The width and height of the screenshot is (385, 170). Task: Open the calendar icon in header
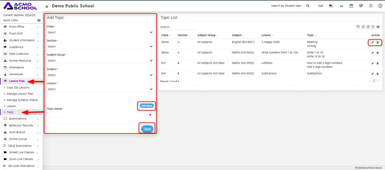pos(351,6)
